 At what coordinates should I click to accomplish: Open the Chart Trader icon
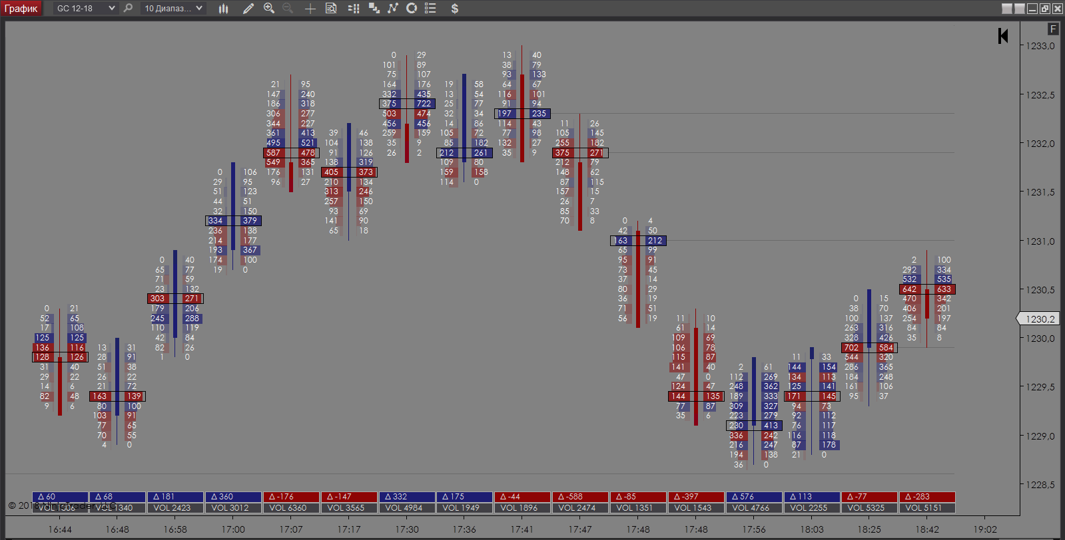pos(354,9)
